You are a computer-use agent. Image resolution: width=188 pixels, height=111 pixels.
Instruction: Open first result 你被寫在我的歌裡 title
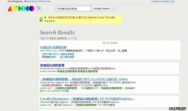52,65
